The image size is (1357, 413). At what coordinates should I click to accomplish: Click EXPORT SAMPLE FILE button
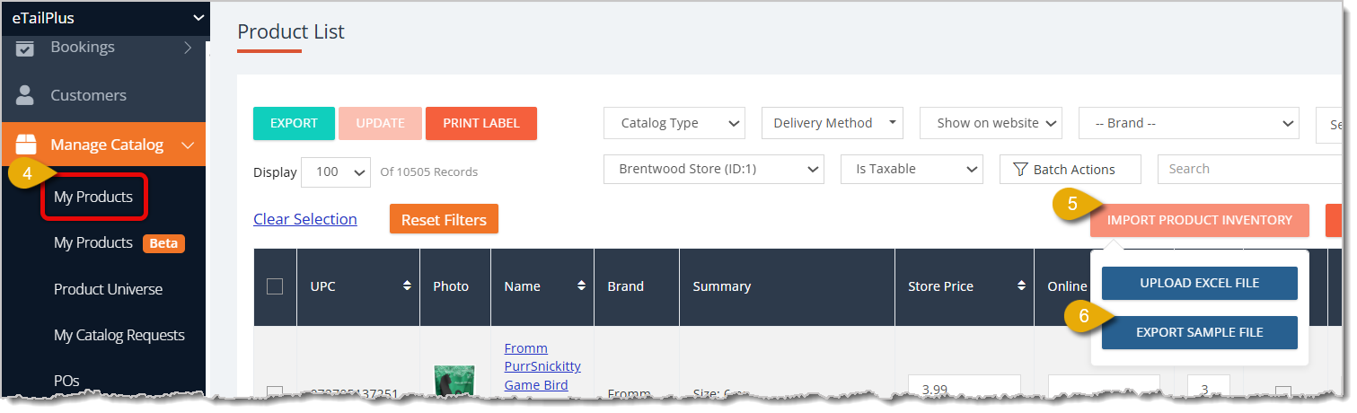pos(1200,332)
